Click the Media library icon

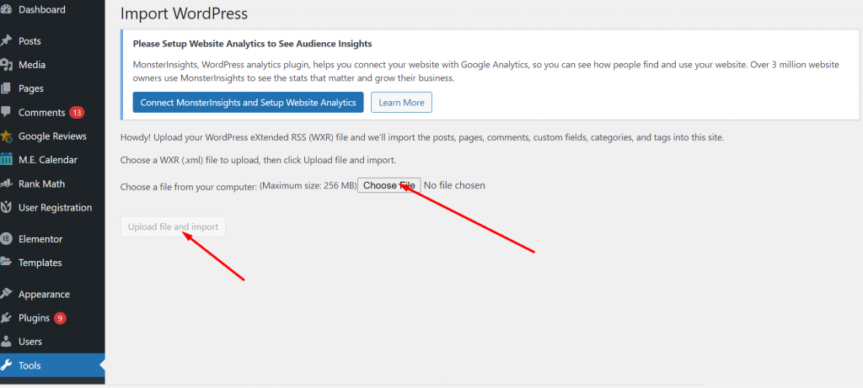coord(6,65)
